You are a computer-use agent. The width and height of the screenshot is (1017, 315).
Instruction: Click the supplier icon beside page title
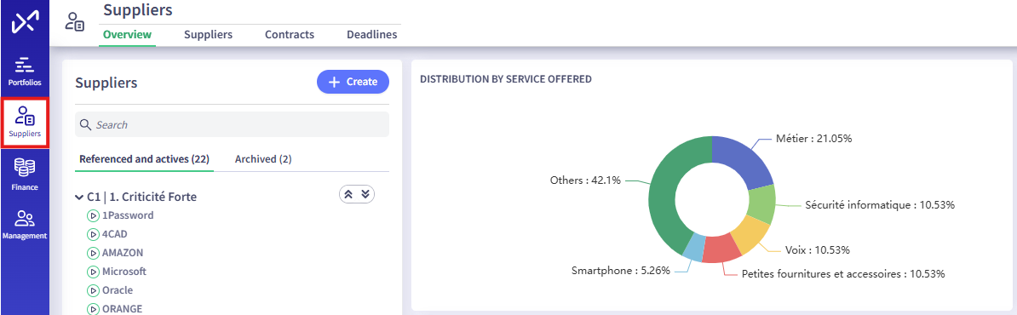point(75,22)
